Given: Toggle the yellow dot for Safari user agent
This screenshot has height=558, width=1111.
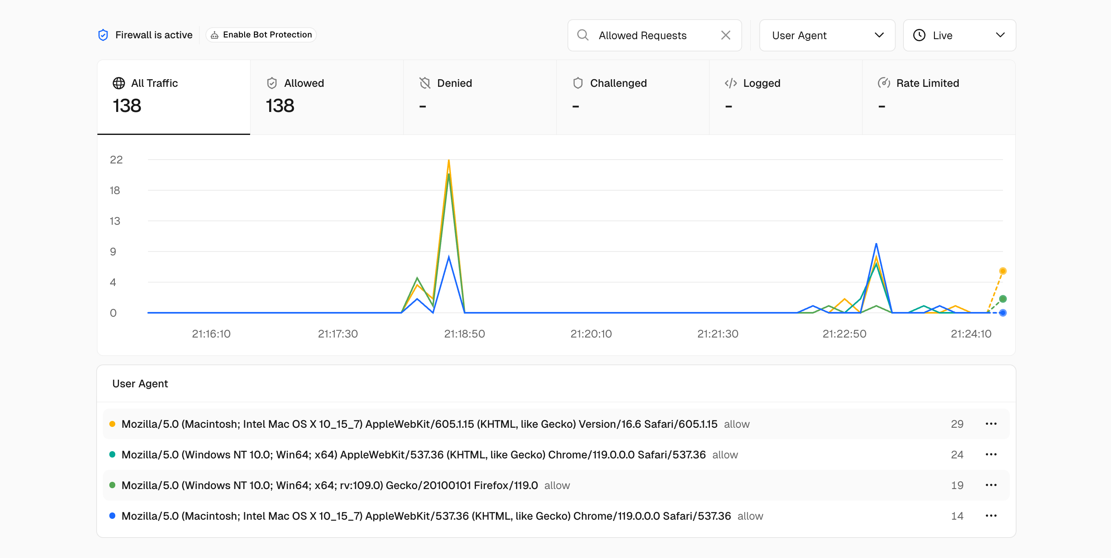Looking at the screenshot, I should (113, 424).
